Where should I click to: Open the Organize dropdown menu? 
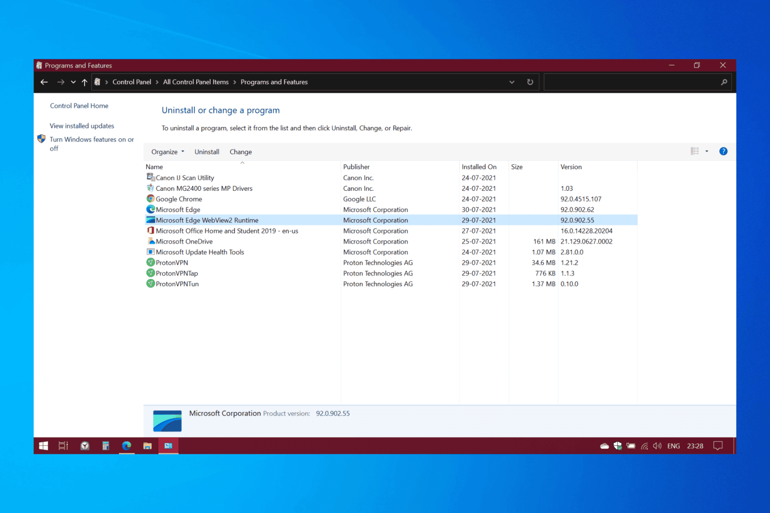168,152
